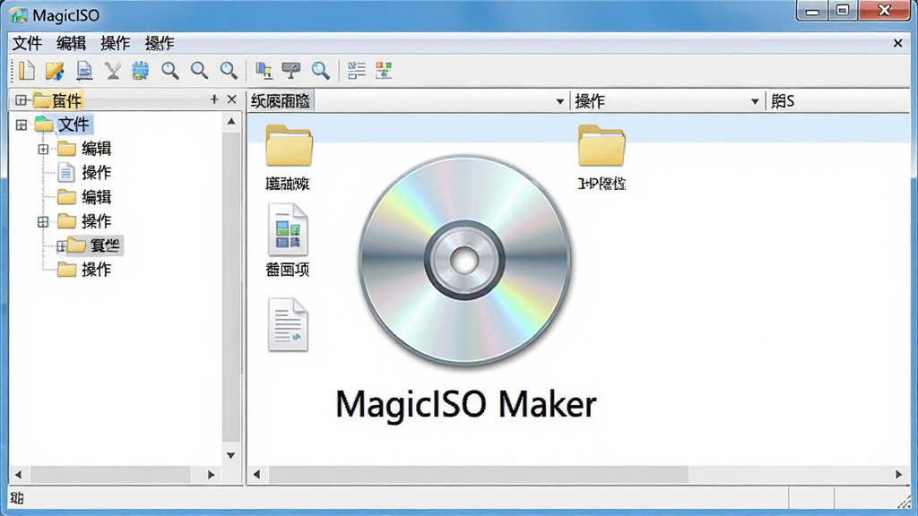Open the 文件 menu

pyautogui.click(x=28, y=43)
